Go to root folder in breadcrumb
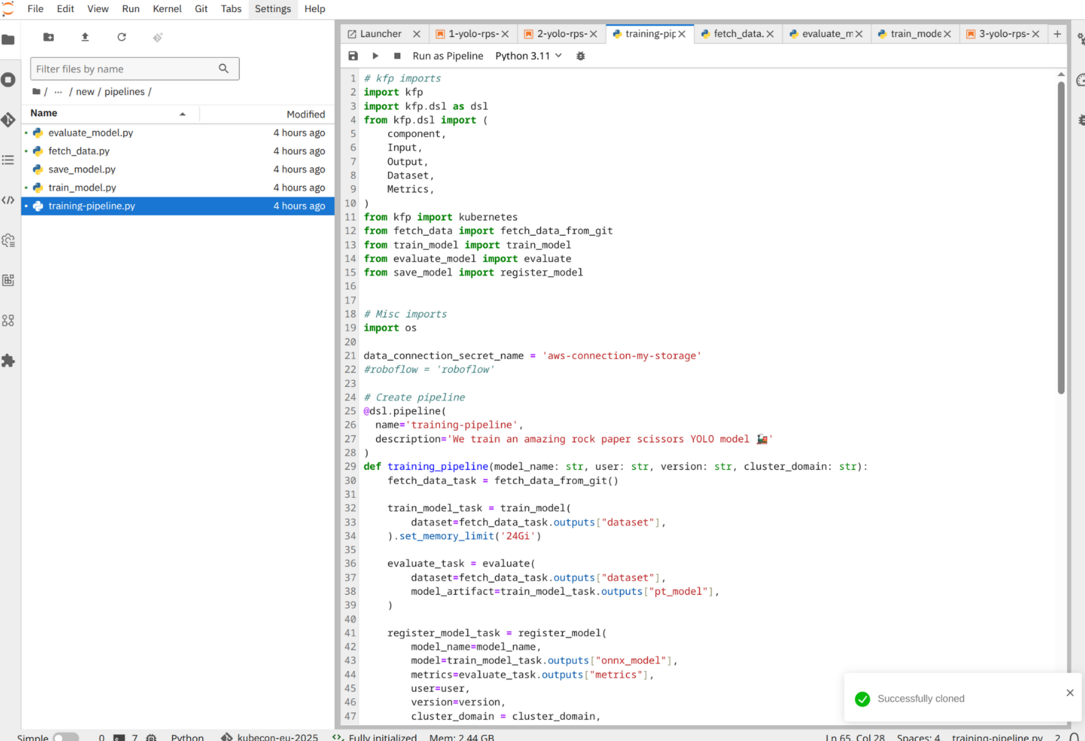Screen dimensions: 1085x741 point(37,91)
